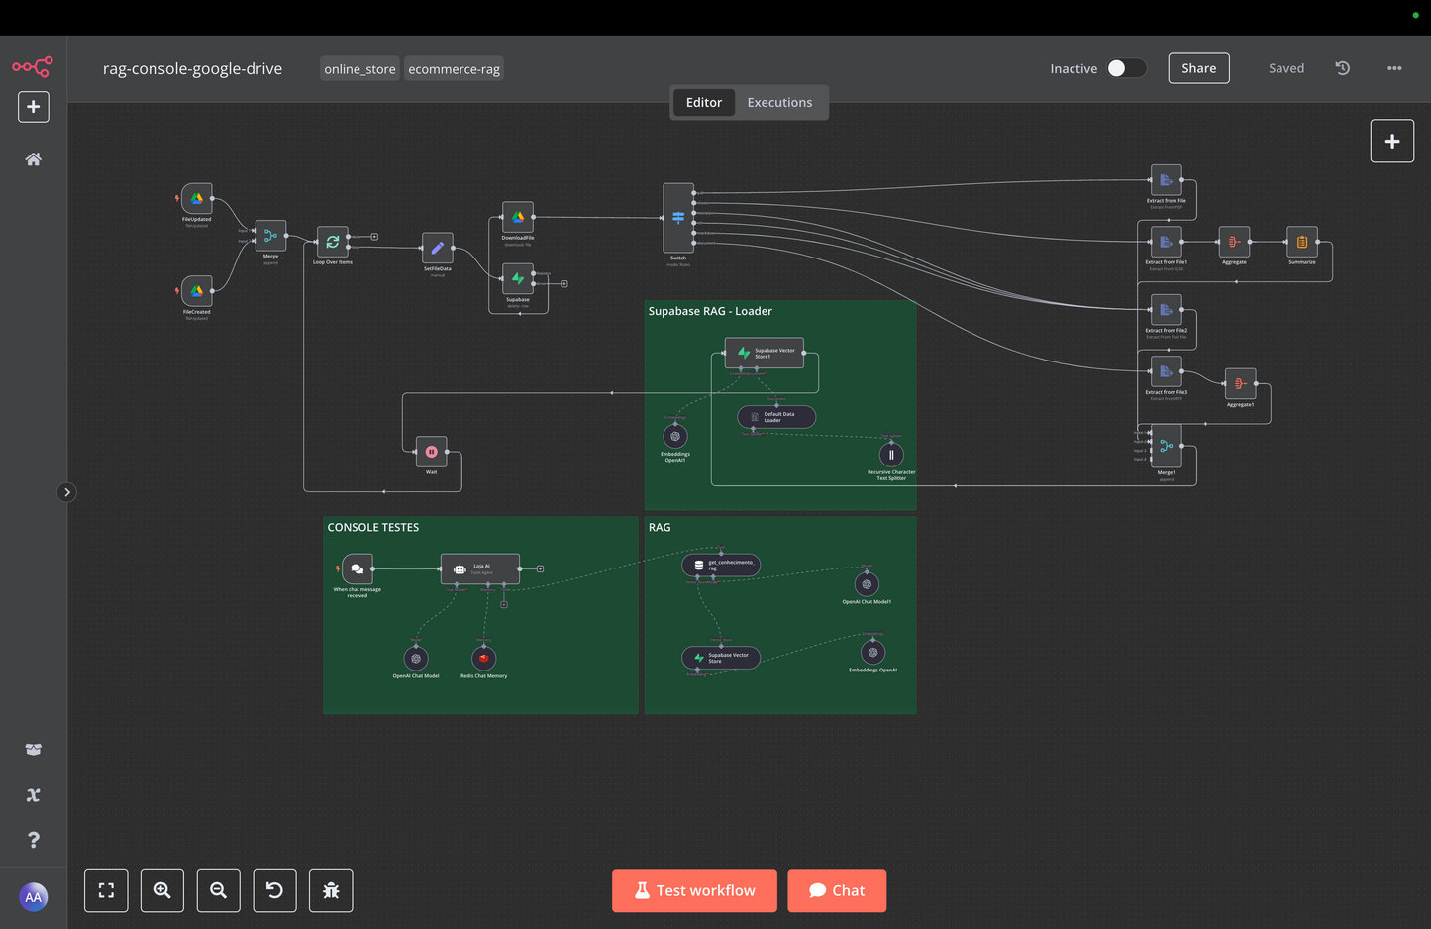Click the Share button
This screenshot has width=1431, height=929.
1198,68
